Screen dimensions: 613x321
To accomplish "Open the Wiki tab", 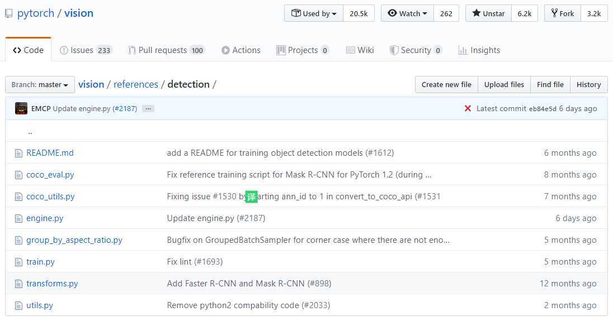I will tap(360, 50).
